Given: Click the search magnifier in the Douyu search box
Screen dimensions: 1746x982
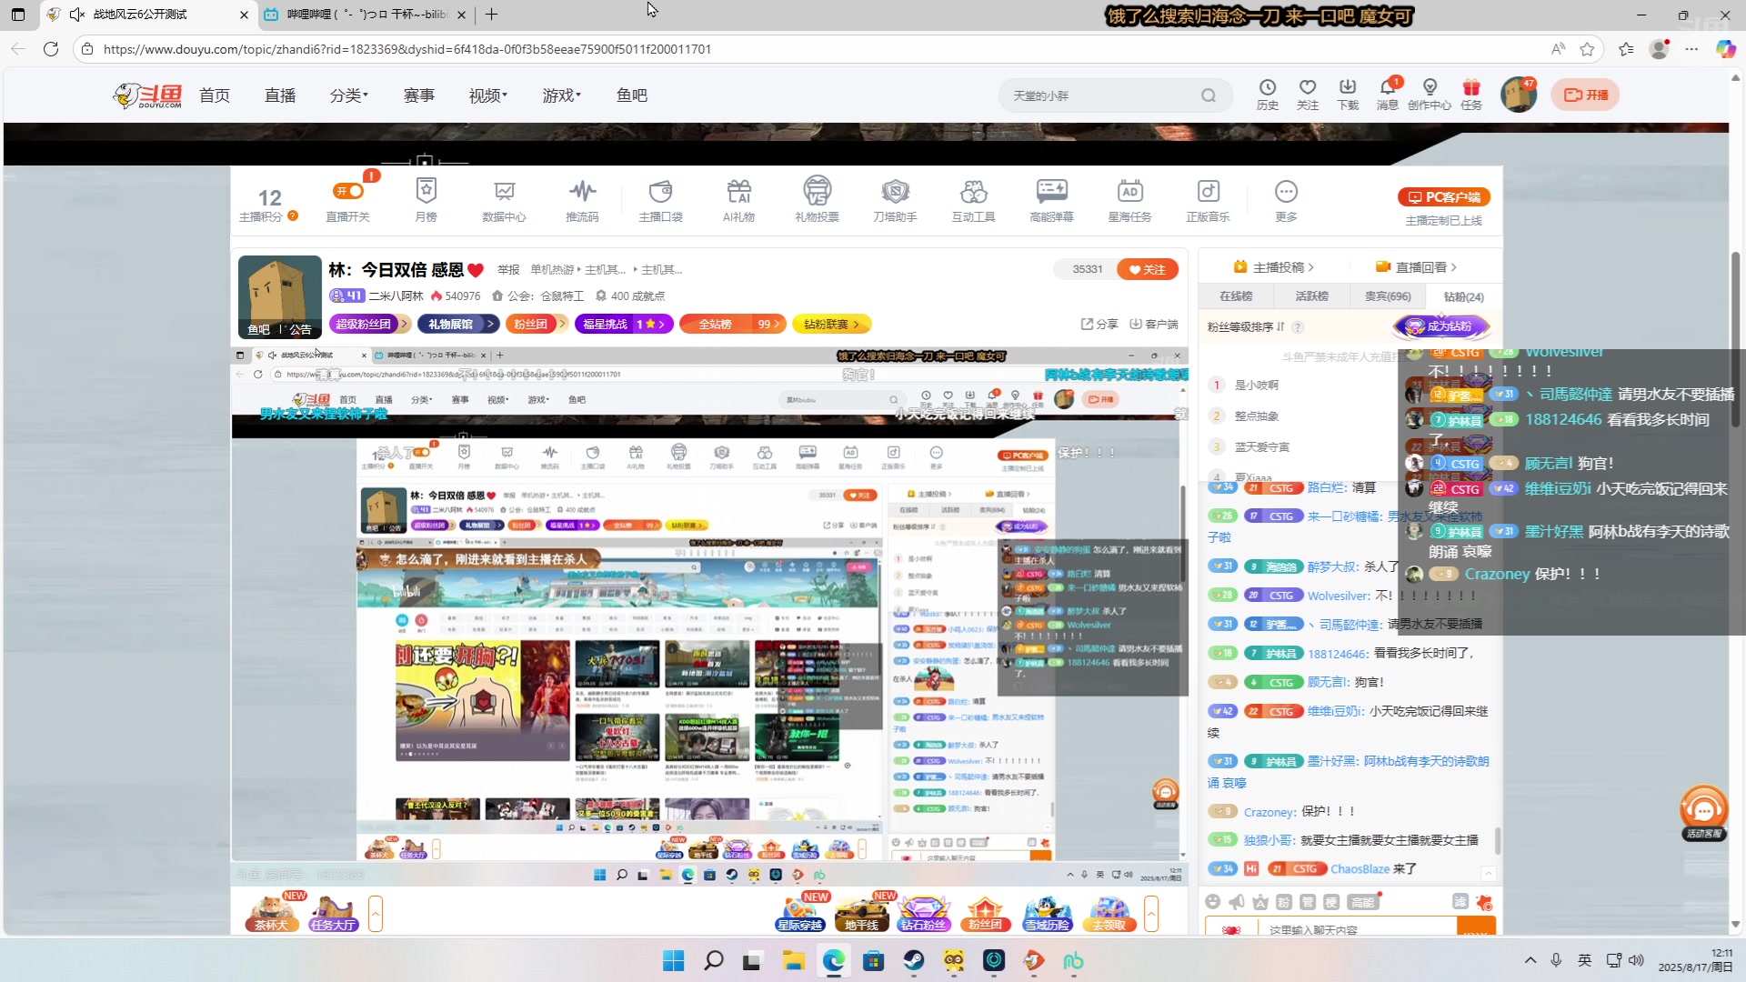Looking at the screenshot, I should click(1208, 95).
